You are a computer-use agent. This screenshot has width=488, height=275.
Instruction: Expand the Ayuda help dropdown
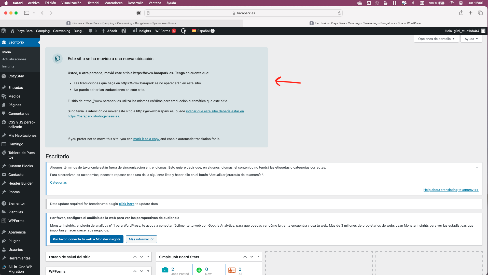click(x=471, y=39)
